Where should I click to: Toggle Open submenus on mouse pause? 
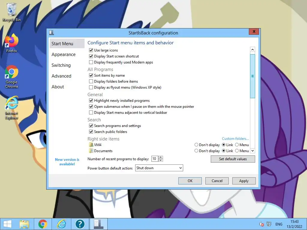91,107
